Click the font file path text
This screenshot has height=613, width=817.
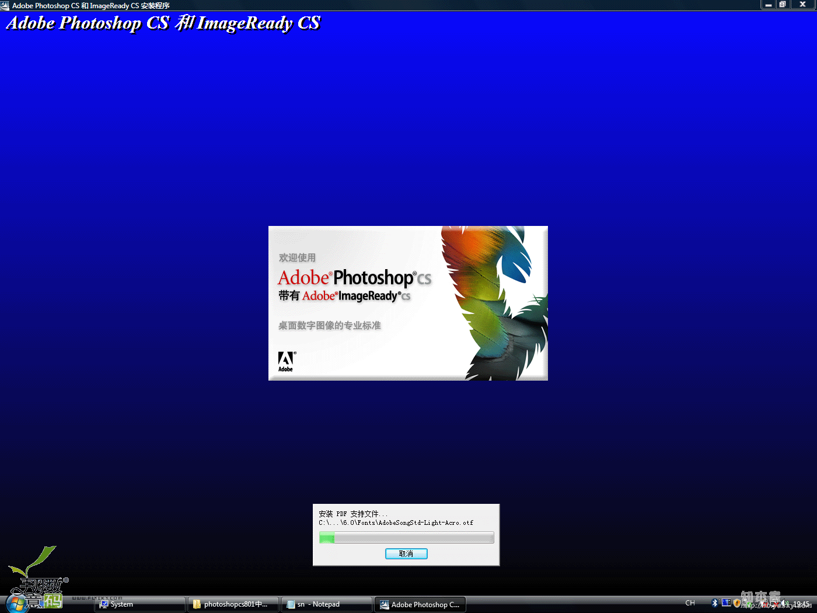(x=396, y=523)
